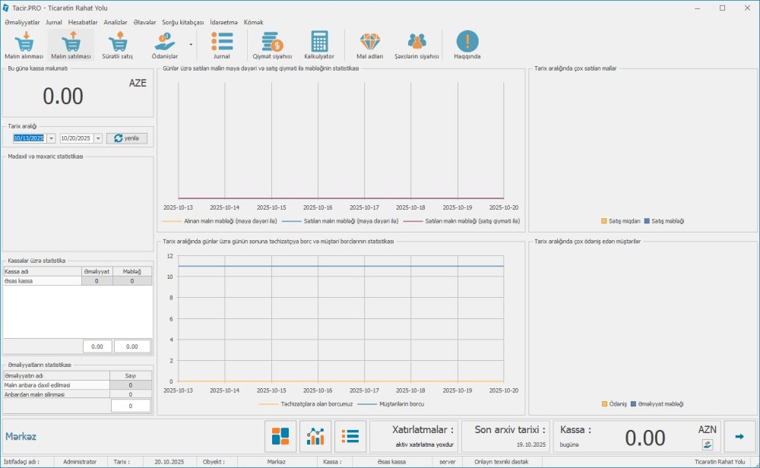Click the blue arrow button at bottom right

coord(739,436)
